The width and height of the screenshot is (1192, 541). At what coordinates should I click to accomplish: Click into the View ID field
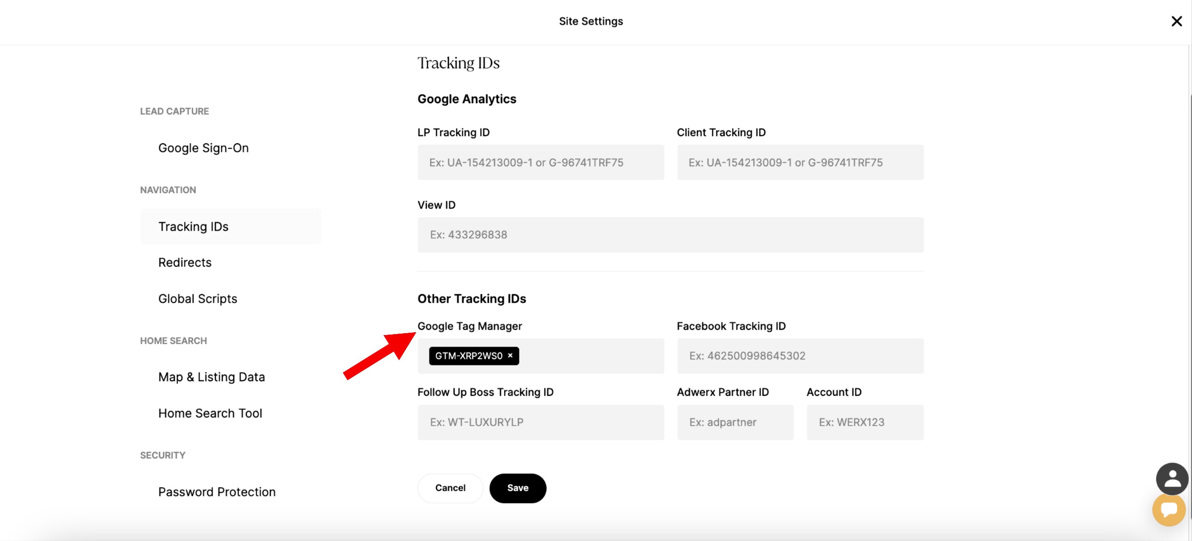click(x=670, y=235)
